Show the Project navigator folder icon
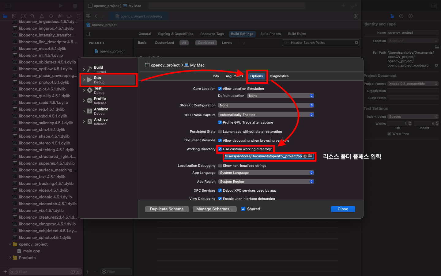 click(5, 16)
